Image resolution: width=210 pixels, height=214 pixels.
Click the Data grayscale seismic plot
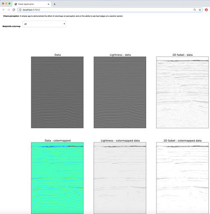(x=57, y=92)
